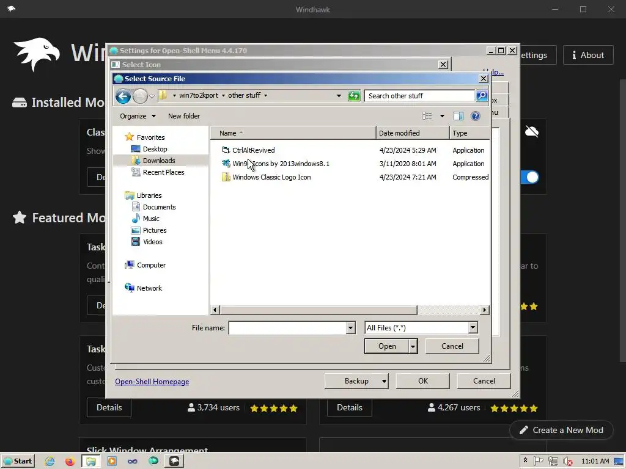The height and width of the screenshot is (469, 626).
Task: Open Windows Explorer taskbar icon
Action: (x=91, y=462)
